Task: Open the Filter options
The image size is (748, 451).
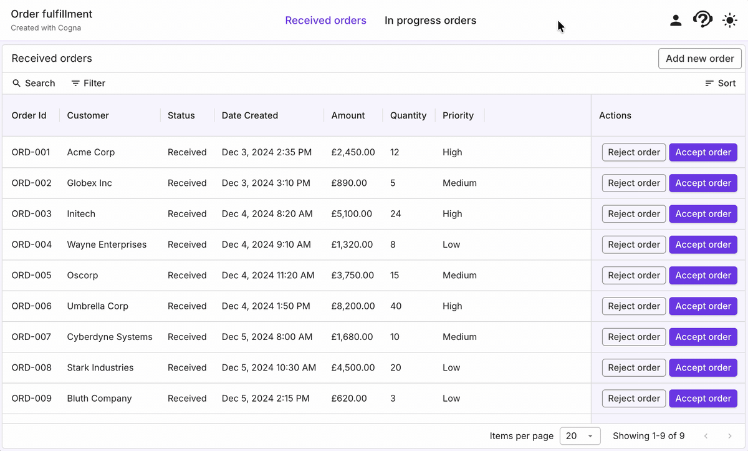Action: pyautogui.click(x=88, y=83)
